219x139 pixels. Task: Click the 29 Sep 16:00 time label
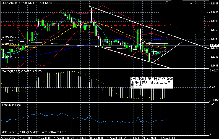150,138
